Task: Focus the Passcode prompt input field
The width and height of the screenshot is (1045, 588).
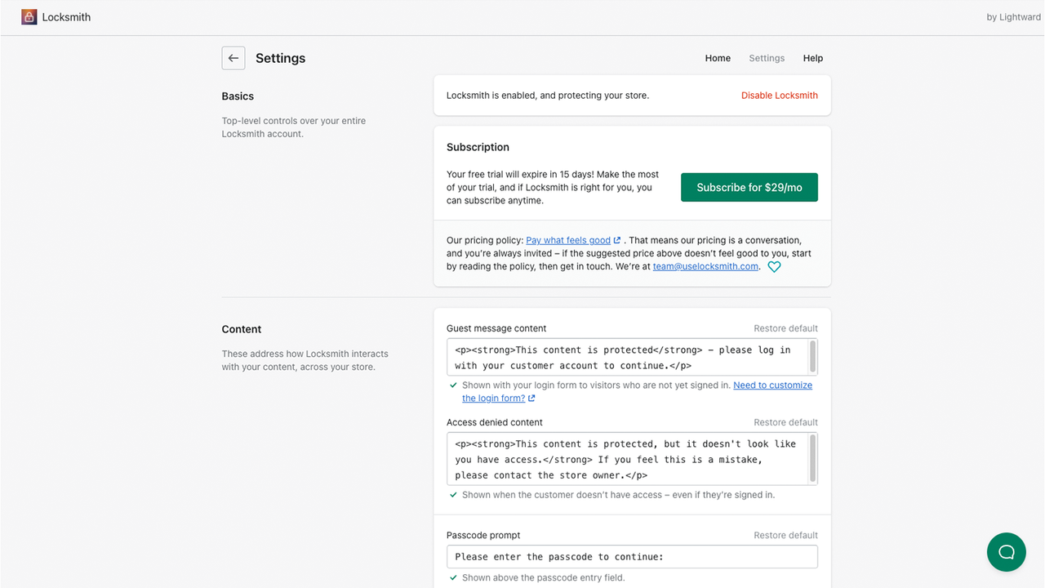Action: coord(632,557)
